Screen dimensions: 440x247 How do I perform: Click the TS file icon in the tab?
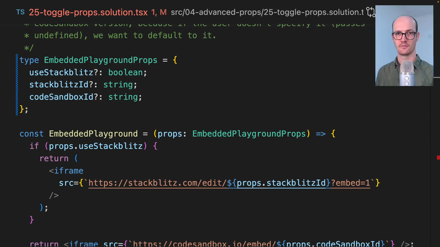tap(21, 12)
